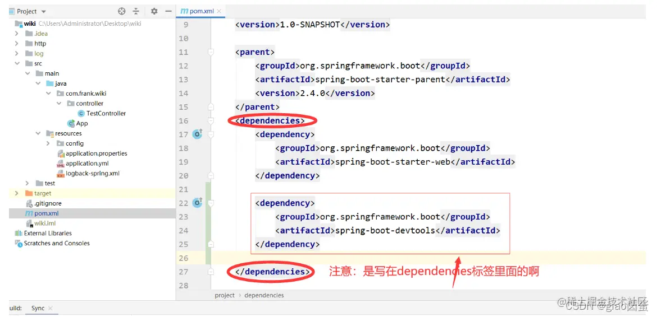Hide the Project panel with minus icon
657x317 pixels.
pyautogui.click(x=168, y=11)
